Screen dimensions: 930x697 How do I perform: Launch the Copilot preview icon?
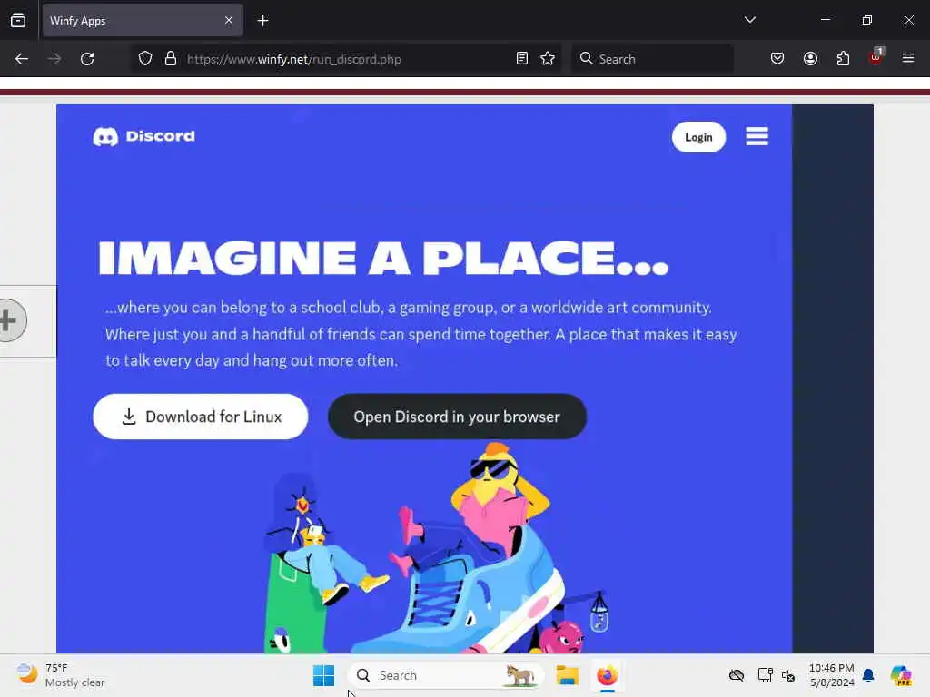[x=901, y=675]
